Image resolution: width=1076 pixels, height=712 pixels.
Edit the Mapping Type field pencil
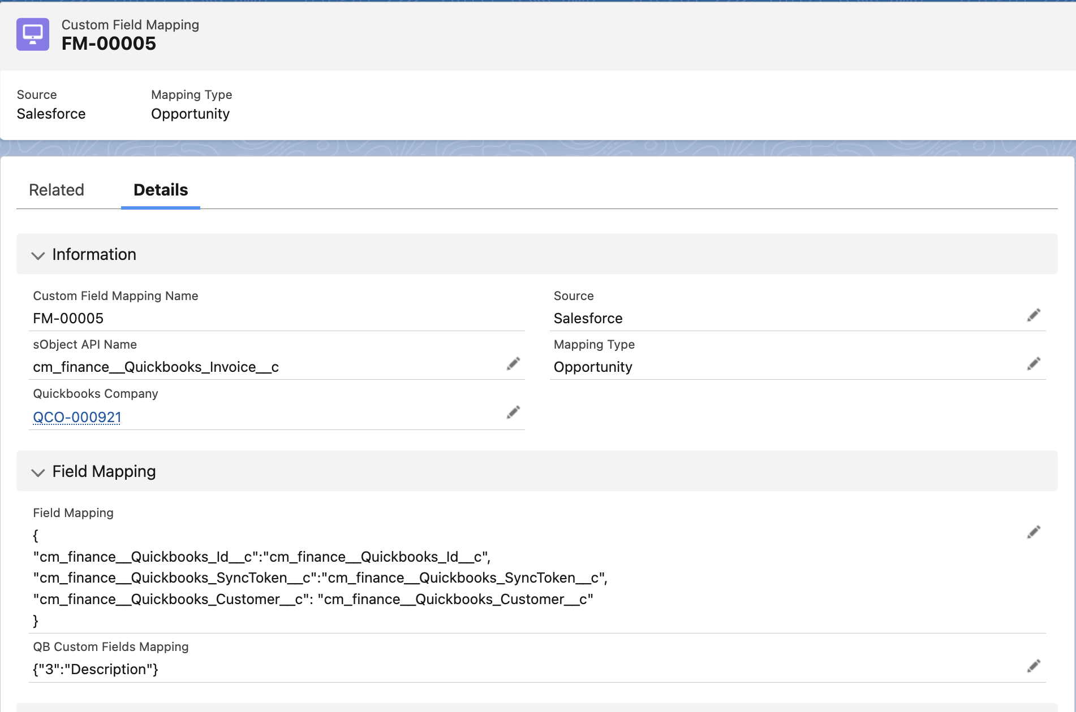pyautogui.click(x=1034, y=364)
